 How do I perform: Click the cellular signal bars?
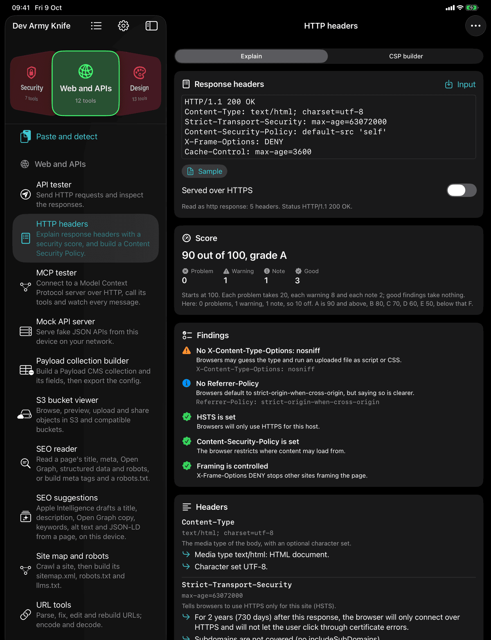coord(450,8)
